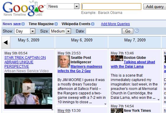This screenshot has height=113, width=166.
Task: Click the By JIM MOORE article snippet
Action: (x=82, y=91)
